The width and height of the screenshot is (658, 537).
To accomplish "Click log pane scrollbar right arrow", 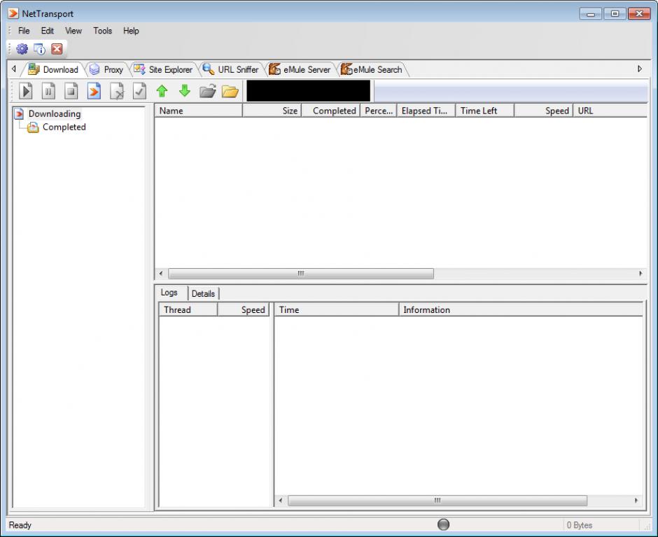I will click(x=636, y=501).
